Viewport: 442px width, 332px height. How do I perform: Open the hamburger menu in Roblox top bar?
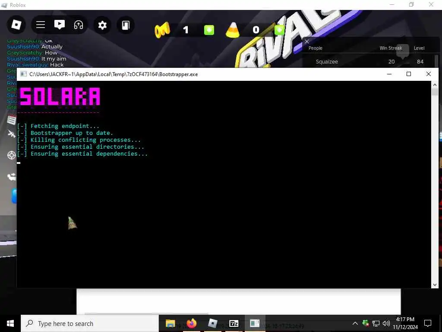pyautogui.click(x=41, y=25)
